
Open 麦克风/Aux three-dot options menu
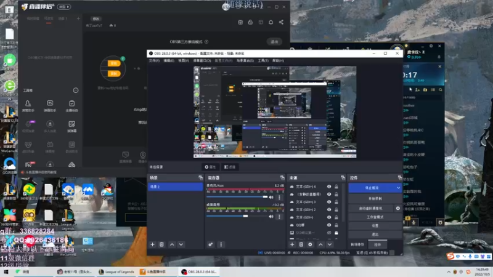coord(279,197)
